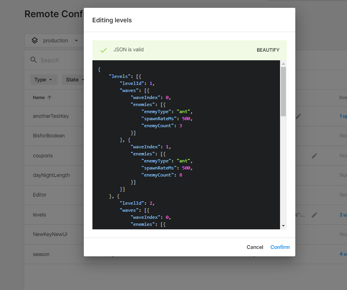Click the search magnifier icon
This screenshot has width=347, height=290.
(33, 60)
